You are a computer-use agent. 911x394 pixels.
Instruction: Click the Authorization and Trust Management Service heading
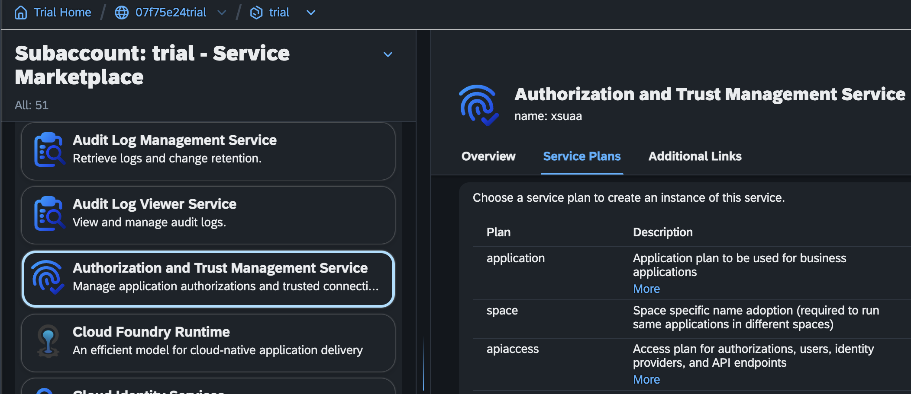click(710, 94)
